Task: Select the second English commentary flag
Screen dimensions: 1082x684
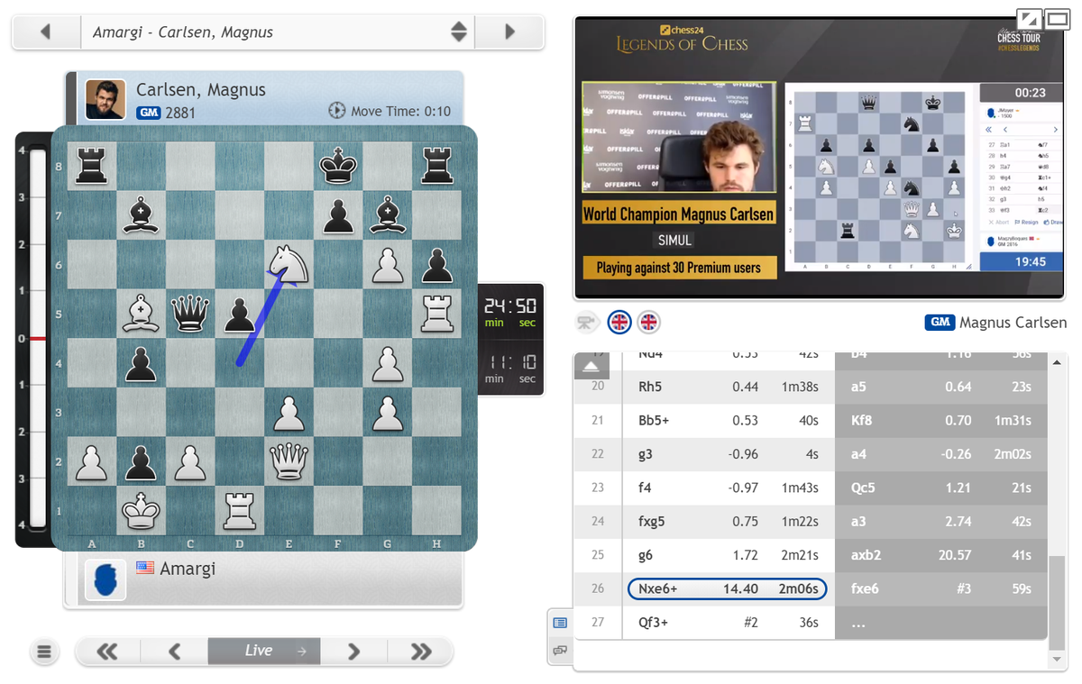Action: point(649,322)
